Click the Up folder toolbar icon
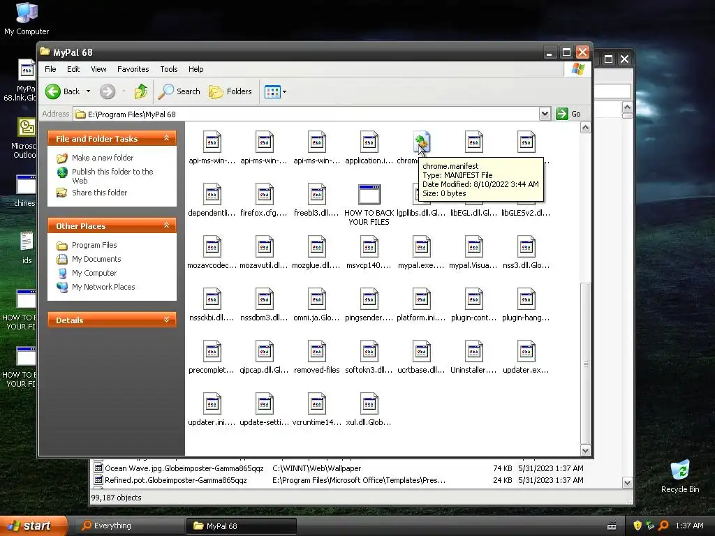Image resolution: width=715 pixels, height=536 pixels. click(141, 91)
